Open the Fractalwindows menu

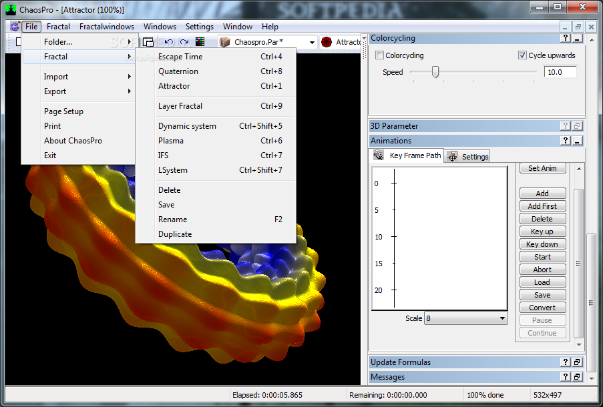[x=107, y=27]
